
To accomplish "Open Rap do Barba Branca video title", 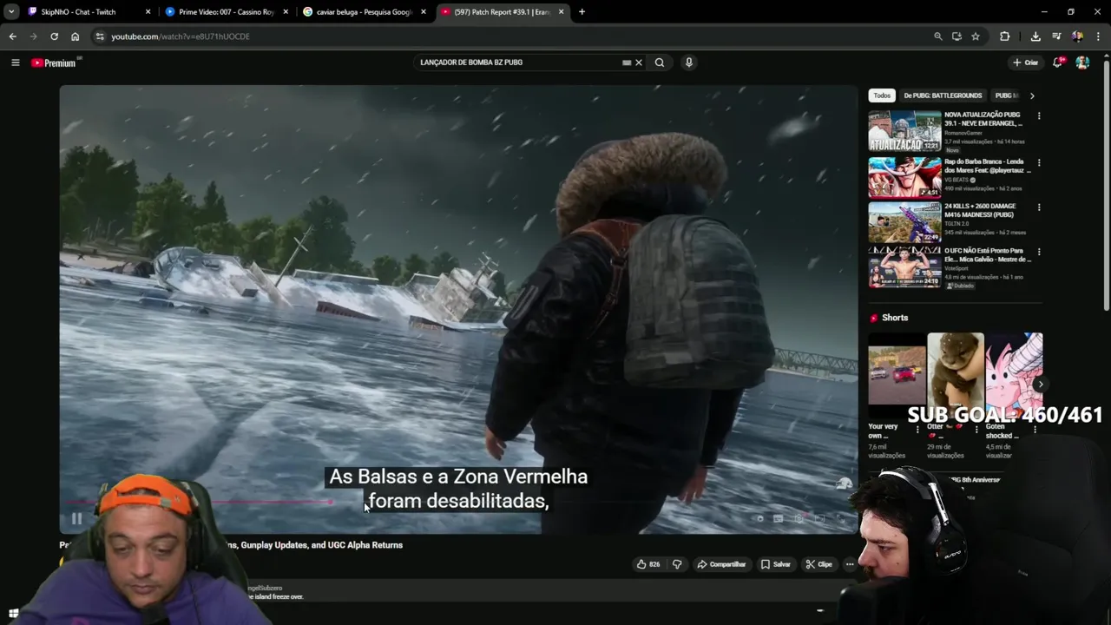I will (988, 166).
